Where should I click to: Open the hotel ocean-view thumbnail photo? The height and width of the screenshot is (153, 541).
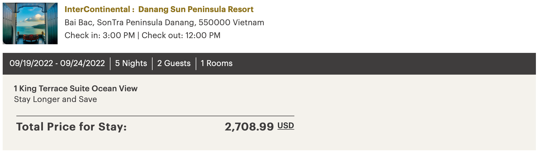click(x=30, y=23)
